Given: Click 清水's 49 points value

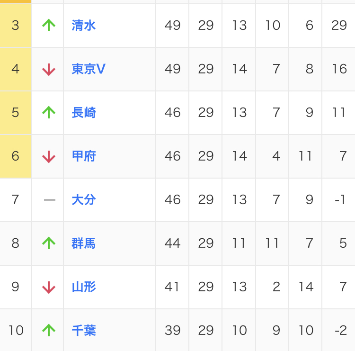Looking at the screenshot, I should pos(172,26).
